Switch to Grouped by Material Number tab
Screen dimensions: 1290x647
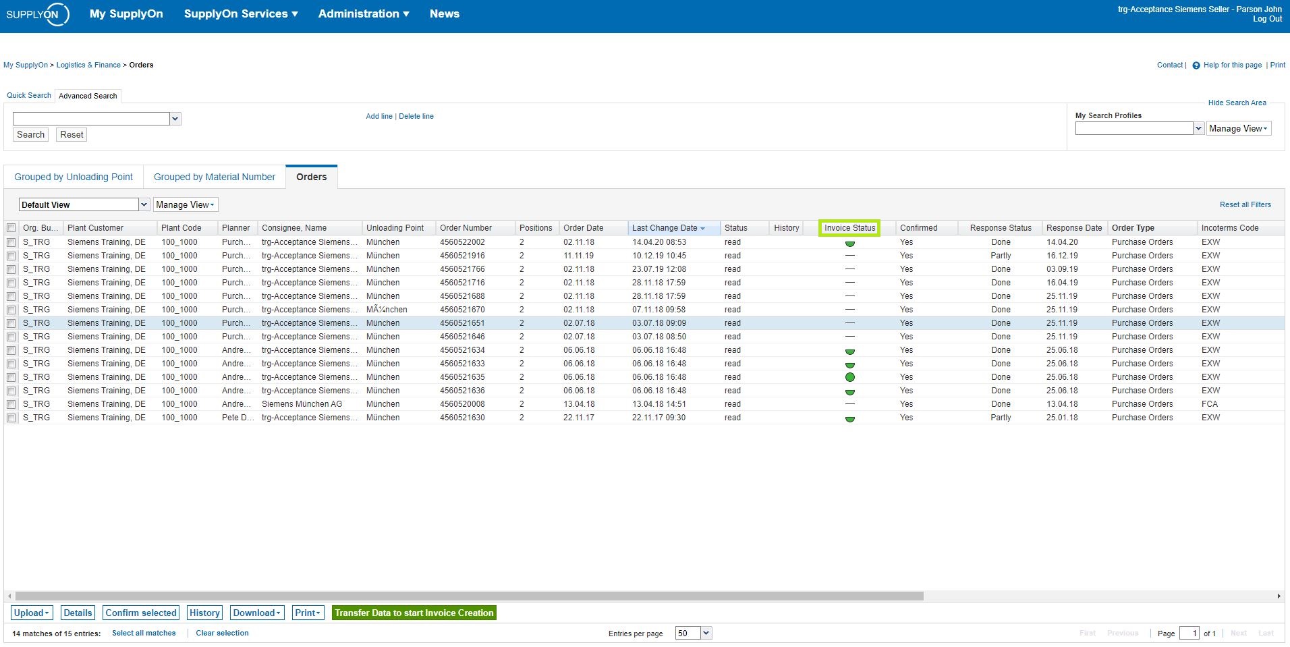[x=215, y=177]
